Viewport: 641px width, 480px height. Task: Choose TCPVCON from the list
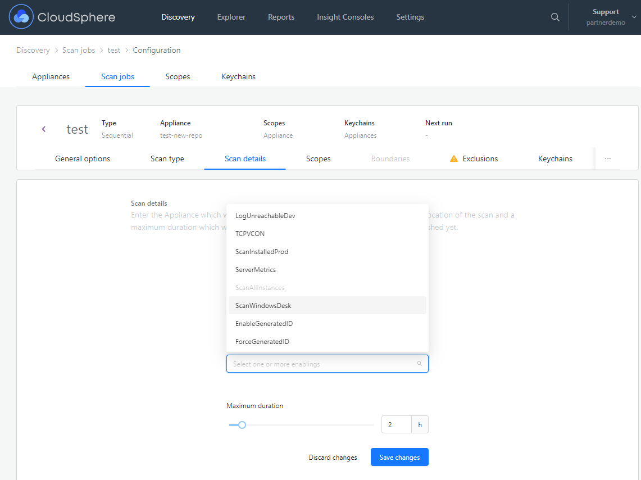click(x=327, y=233)
